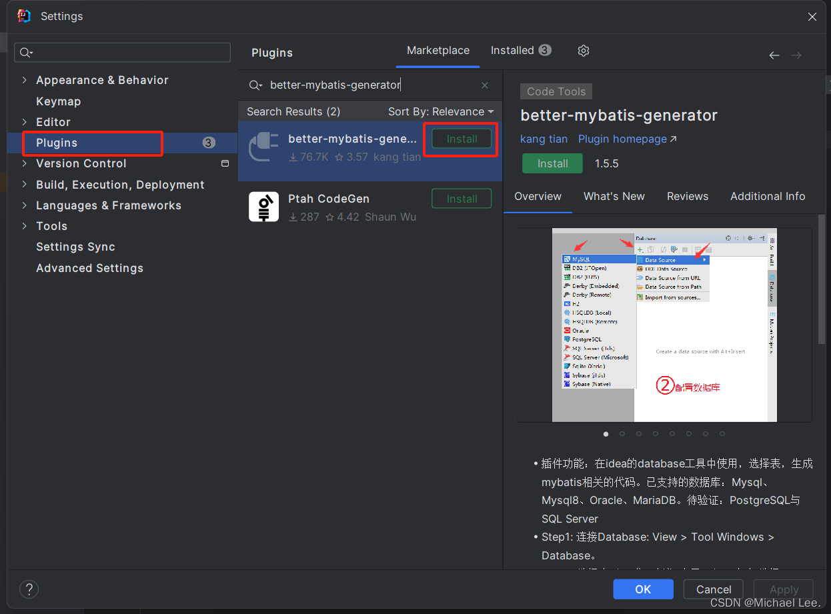Expand Build, Execution, Deployment section

tap(25, 185)
